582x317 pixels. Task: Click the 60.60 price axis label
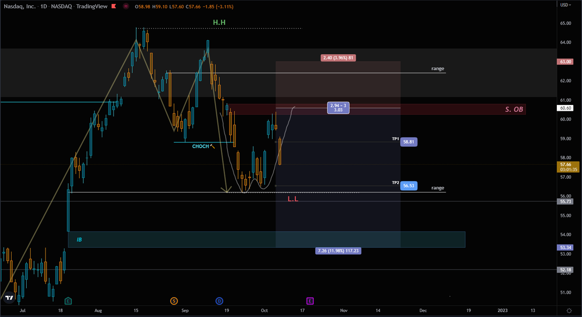tap(566, 108)
